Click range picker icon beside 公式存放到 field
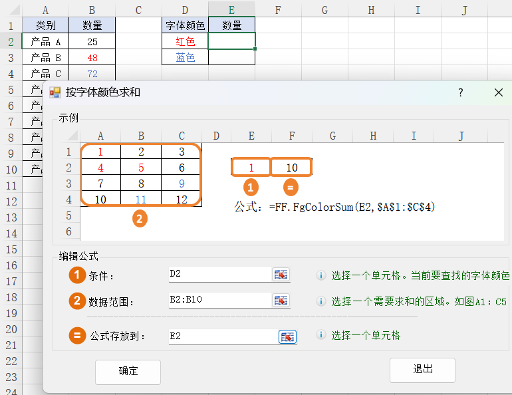This screenshot has height=395, width=512. point(287,336)
